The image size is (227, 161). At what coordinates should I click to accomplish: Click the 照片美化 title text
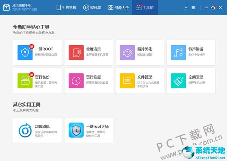[145, 49]
